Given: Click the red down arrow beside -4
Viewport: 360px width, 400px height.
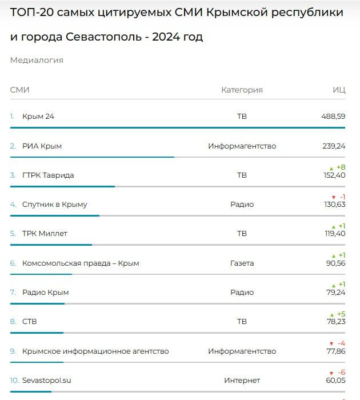Looking at the screenshot, I should 331,343.
